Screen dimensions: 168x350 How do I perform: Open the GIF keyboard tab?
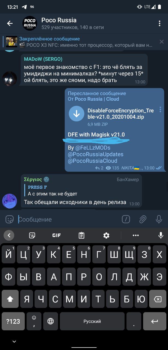pos(57,235)
